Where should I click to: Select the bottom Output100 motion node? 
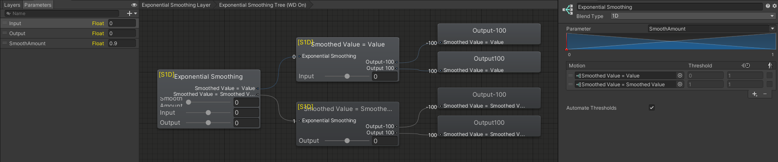coord(489,126)
